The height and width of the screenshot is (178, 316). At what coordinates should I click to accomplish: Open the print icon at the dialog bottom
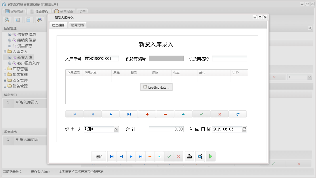click(x=189, y=156)
